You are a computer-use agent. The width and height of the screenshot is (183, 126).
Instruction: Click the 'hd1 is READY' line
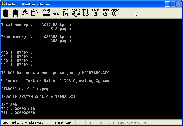pos(19,65)
